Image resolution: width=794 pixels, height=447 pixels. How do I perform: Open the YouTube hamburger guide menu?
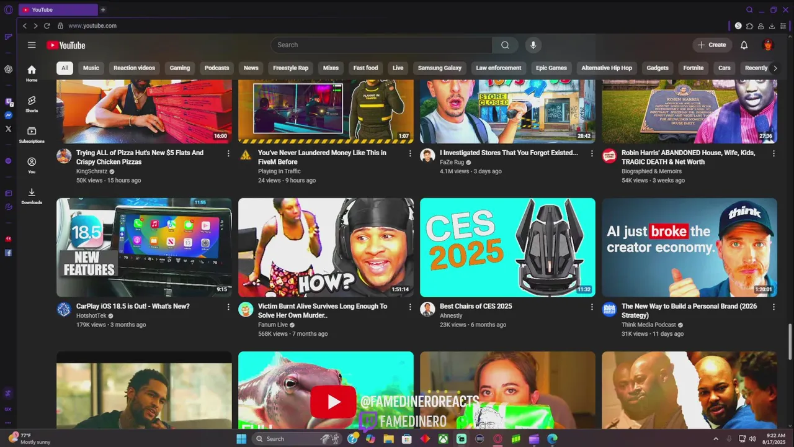click(x=32, y=45)
